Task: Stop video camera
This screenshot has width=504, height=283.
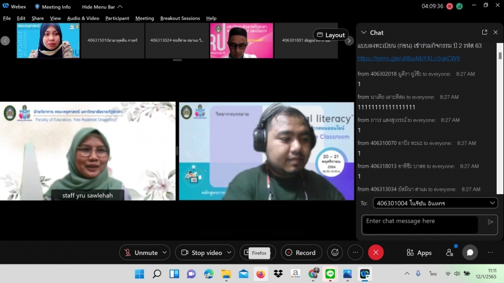Action: (201, 253)
